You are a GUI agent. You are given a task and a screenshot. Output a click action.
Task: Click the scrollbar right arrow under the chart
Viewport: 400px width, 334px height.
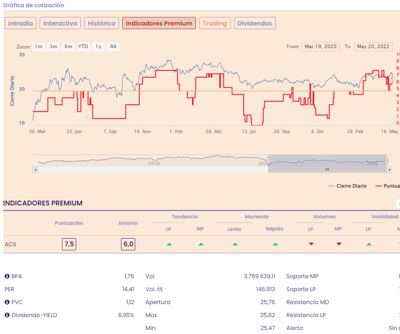(x=389, y=170)
